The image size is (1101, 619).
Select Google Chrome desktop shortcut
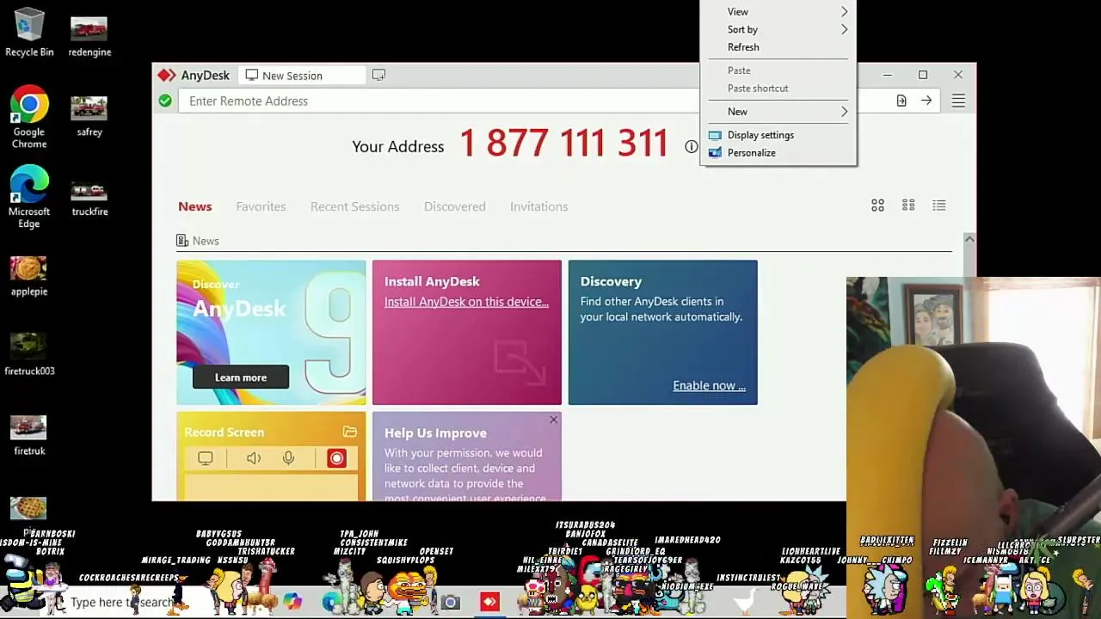click(29, 118)
